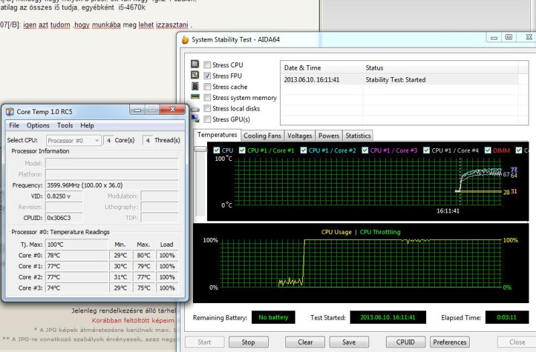
Task: Click Core #0 temperature 78°C field
Action: click(x=76, y=255)
